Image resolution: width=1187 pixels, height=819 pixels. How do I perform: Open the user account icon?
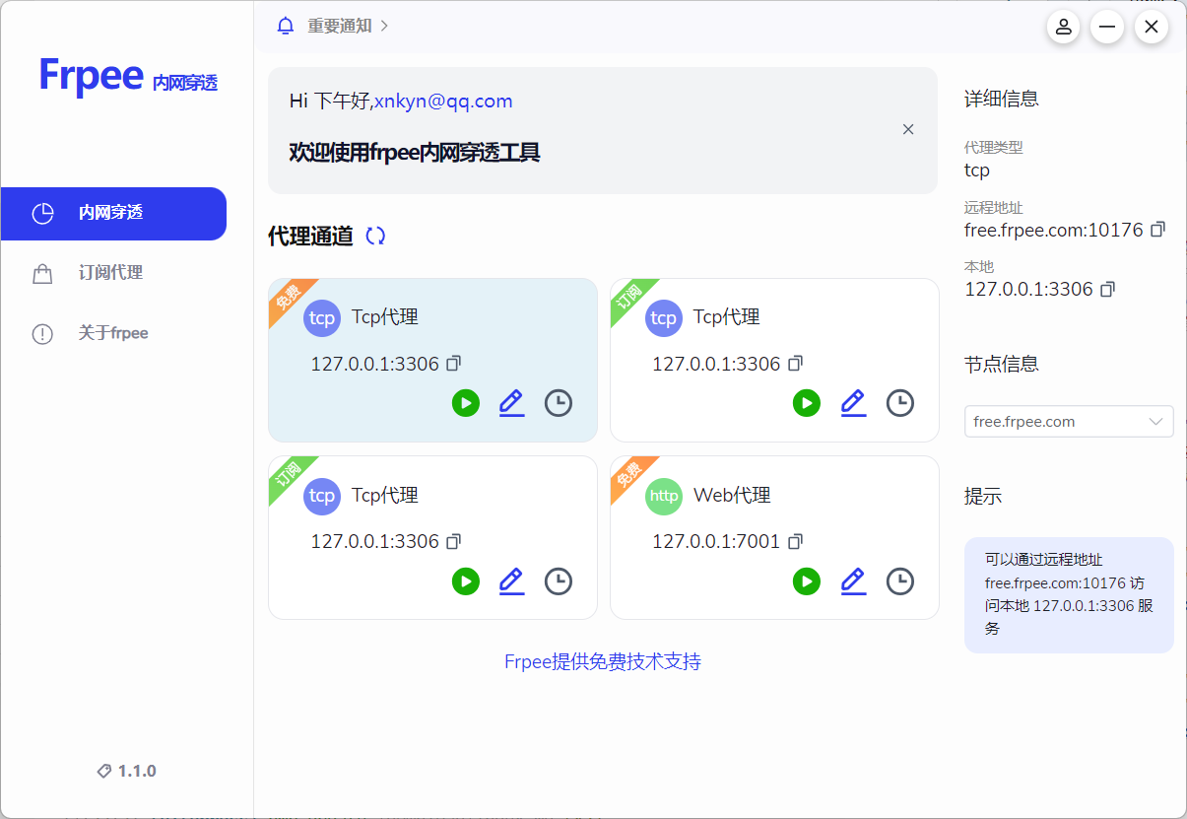coord(1063,27)
